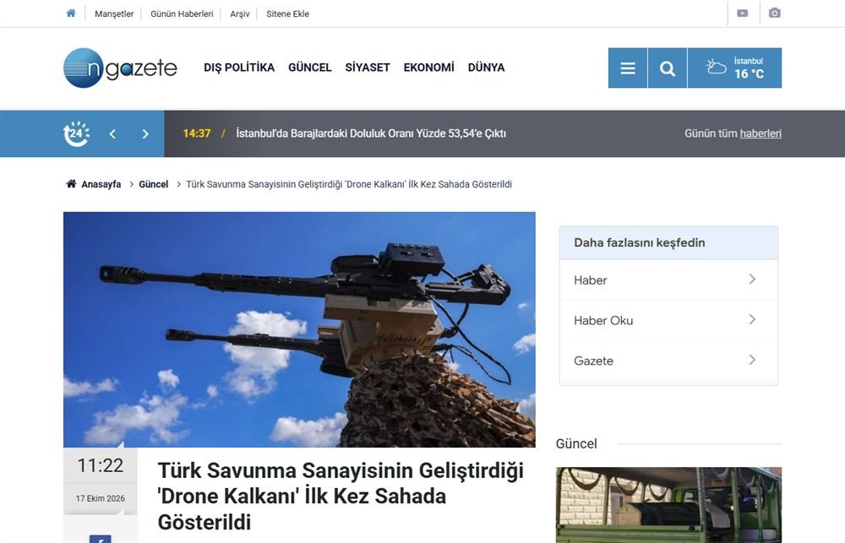This screenshot has height=543, width=845.
Task: Open the video gallery icon
Action: pos(743,14)
